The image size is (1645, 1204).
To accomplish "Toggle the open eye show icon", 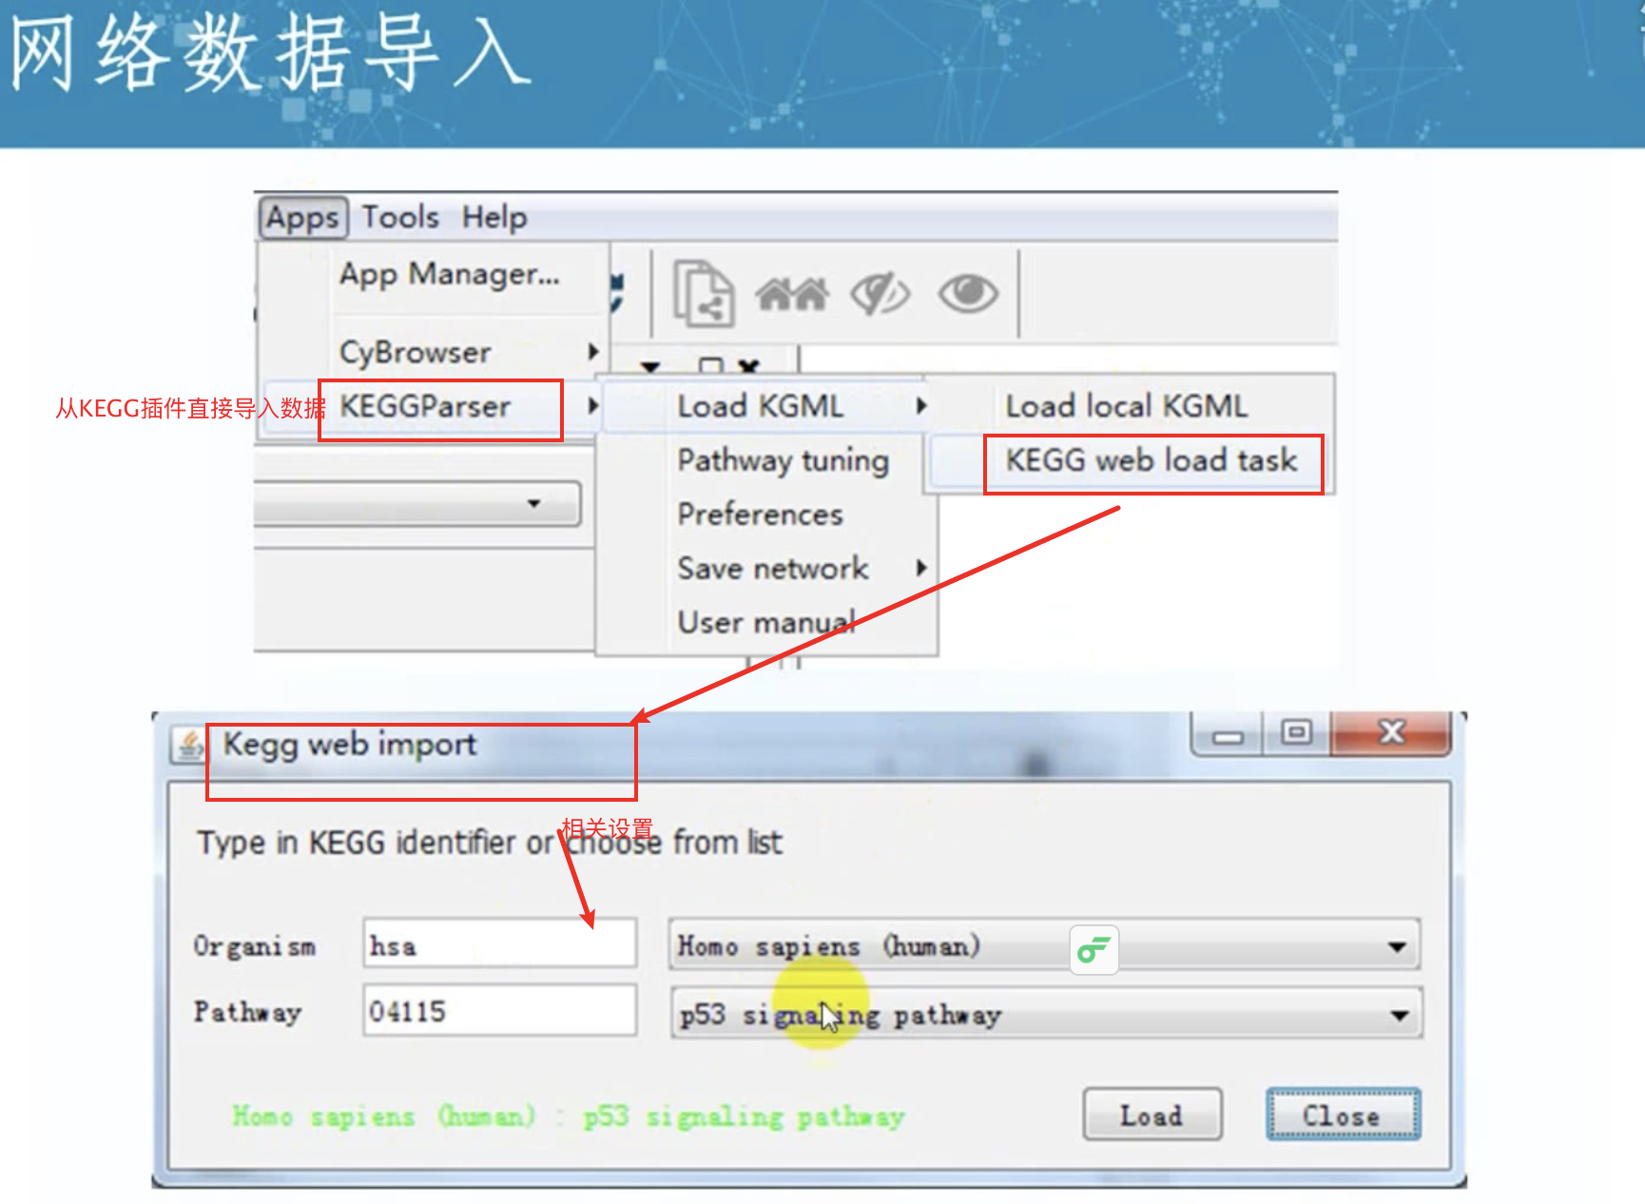I will tap(968, 293).
